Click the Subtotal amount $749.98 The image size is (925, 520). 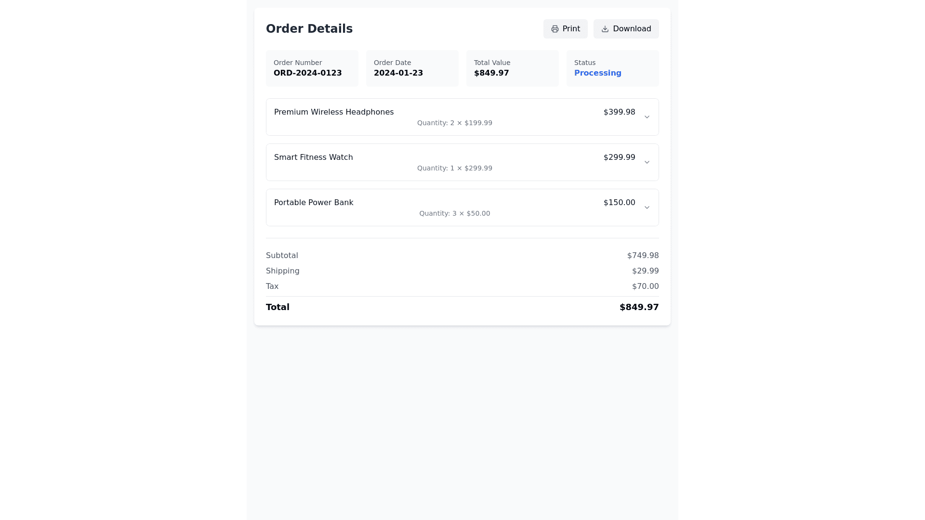click(x=643, y=256)
